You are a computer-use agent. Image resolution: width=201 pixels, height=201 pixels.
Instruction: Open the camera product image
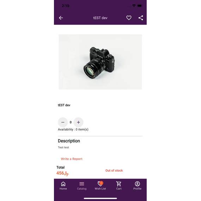[100, 62]
